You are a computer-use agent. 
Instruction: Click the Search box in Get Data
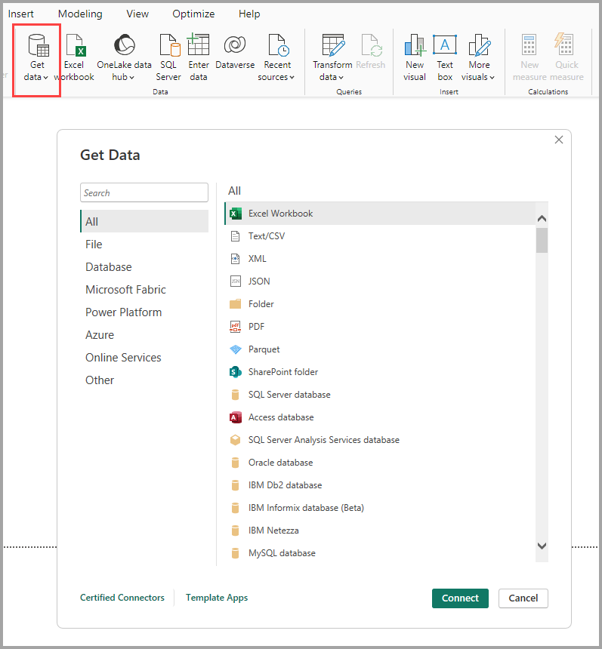144,192
